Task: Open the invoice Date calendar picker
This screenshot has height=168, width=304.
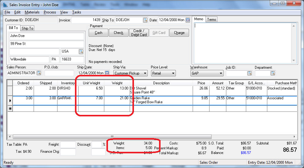Action: (188, 20)
